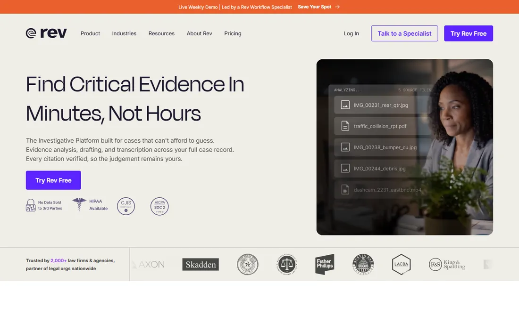The height and width of the screenshot is (324, 519).
Task: Click the Fisher Phillips logo
Action: pyautogui.click(x=325, y=264)
